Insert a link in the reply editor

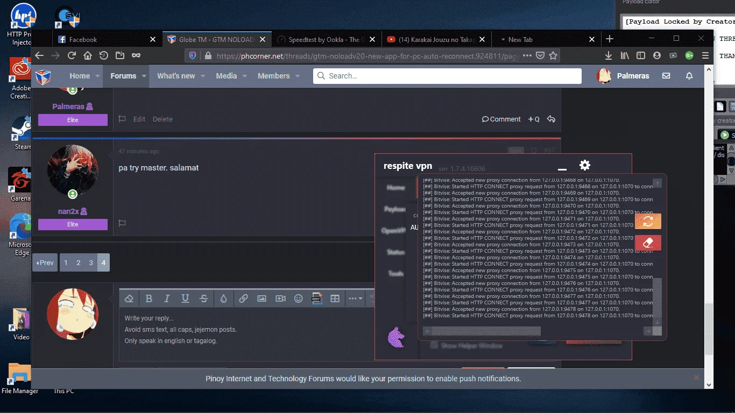point(243,298)
